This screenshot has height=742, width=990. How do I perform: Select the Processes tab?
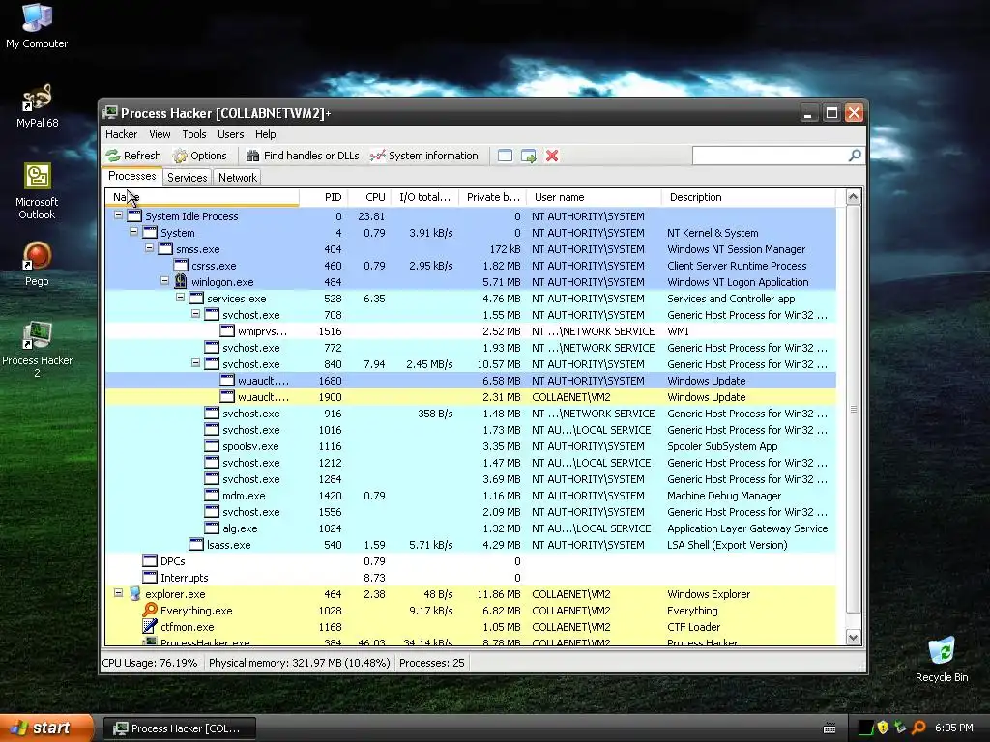tap(131, 176)
